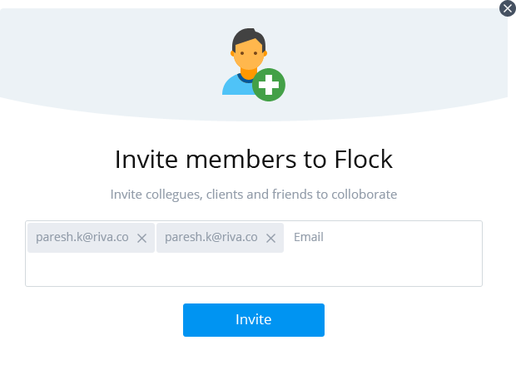Close the invite dialog with the X
Viewport: 516px width, 370px height.
coord(508,8)
